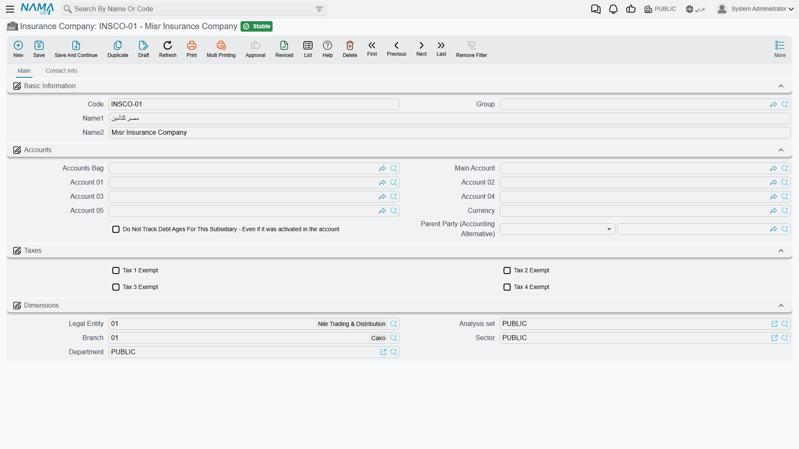The height and width of the screenshot is (449, 799).
Task: Open lookup search for Parent Party
Action: (785, 229)
